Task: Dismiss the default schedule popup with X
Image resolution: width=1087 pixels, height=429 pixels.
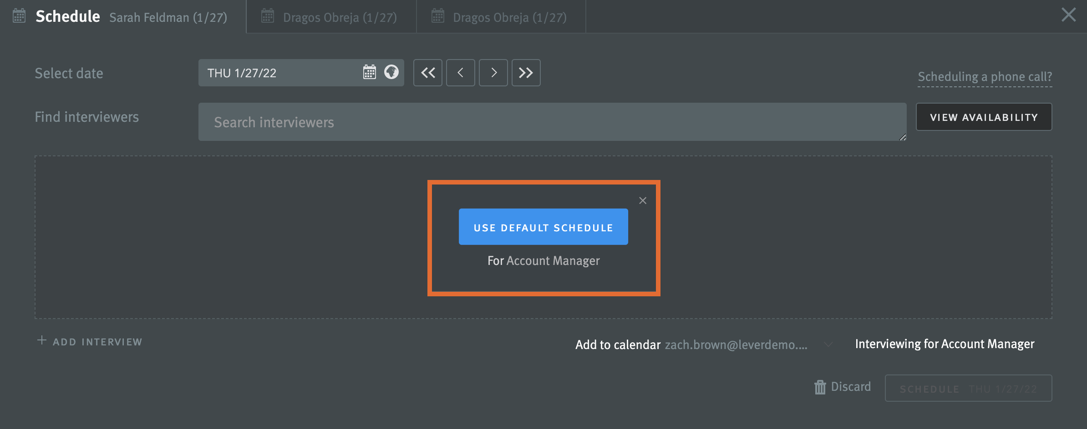Action: point(642,200)
